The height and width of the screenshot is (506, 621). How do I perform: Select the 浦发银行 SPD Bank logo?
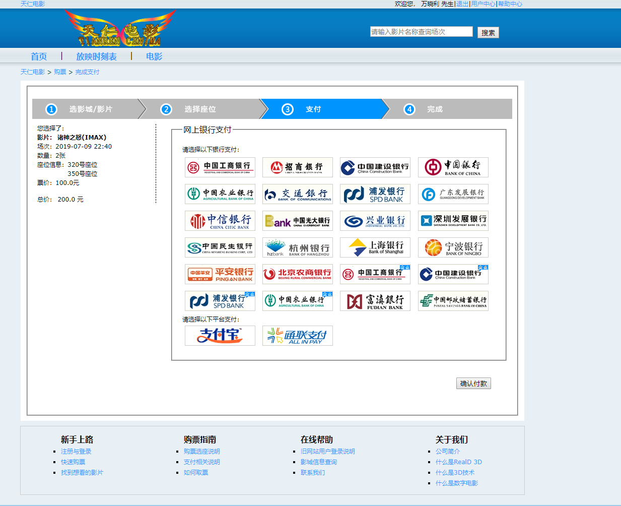[x=375, y=194]
